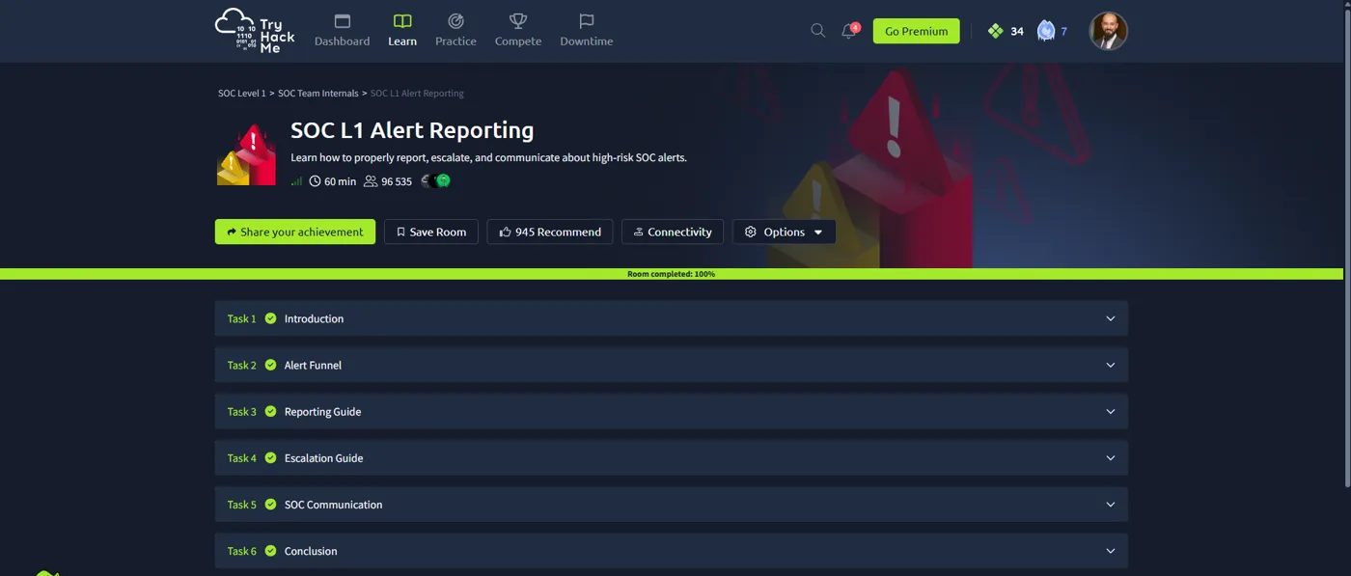This screenshot has width=1351, height=576.
Task: Click the Alert Funnel task title
Action: 313,365
